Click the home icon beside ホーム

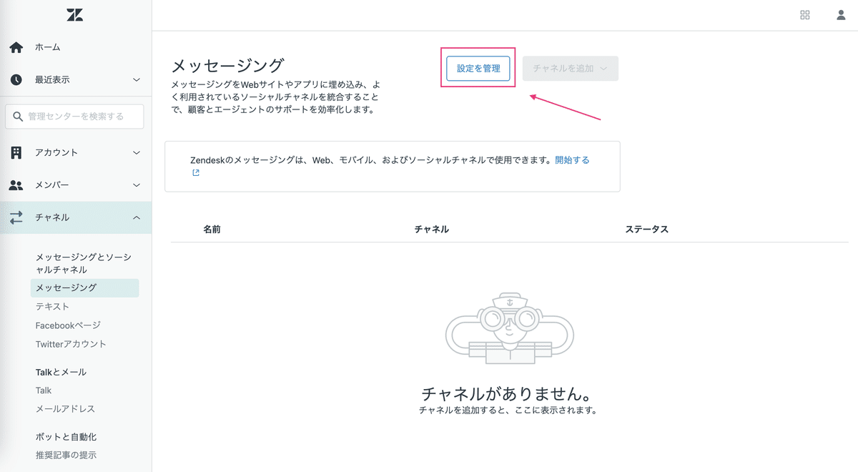point(16,47)
